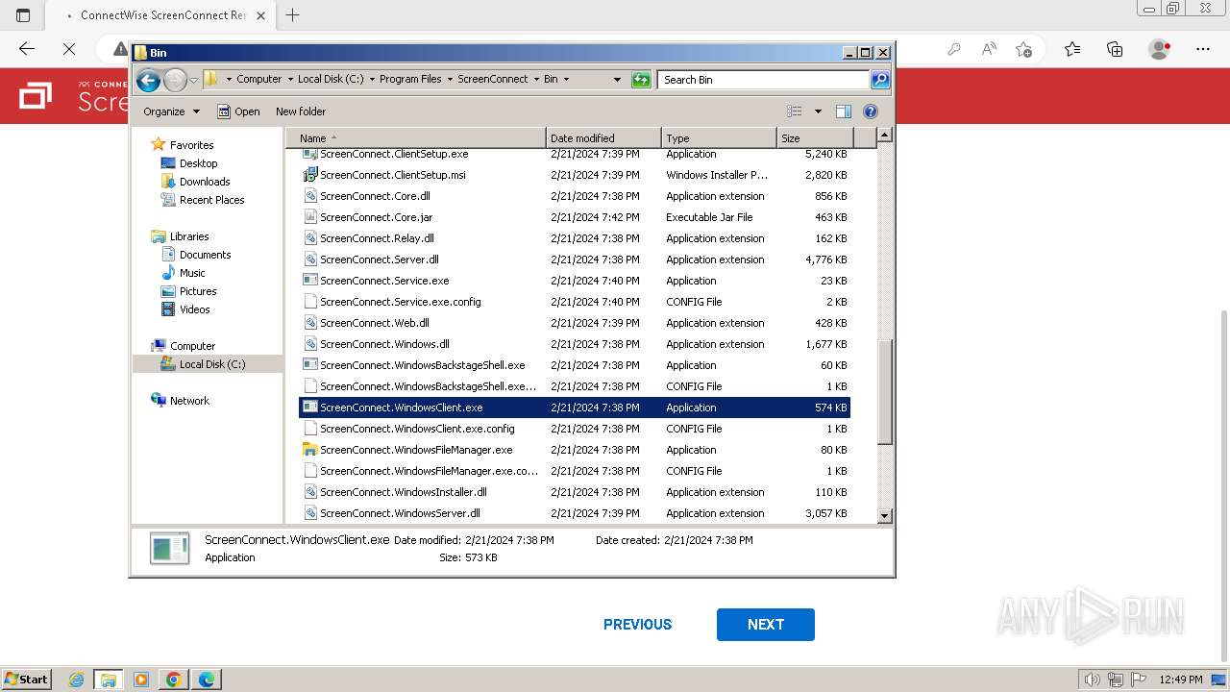Click the Explorer help icon
Image resolution: width=1230 pixels, height=692 pixels.
click(871, 111)
